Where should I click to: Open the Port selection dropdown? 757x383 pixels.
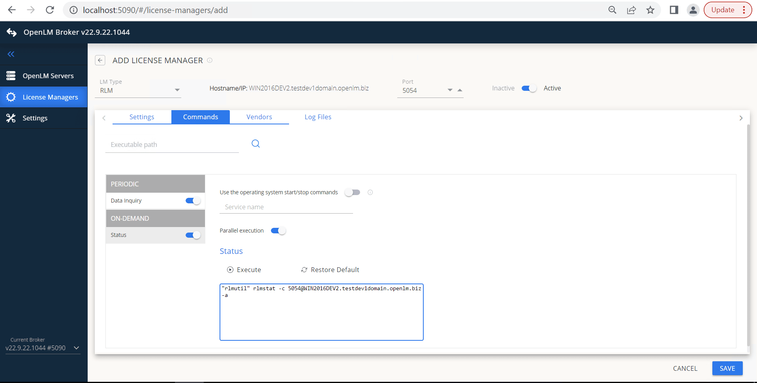(449, 90)
